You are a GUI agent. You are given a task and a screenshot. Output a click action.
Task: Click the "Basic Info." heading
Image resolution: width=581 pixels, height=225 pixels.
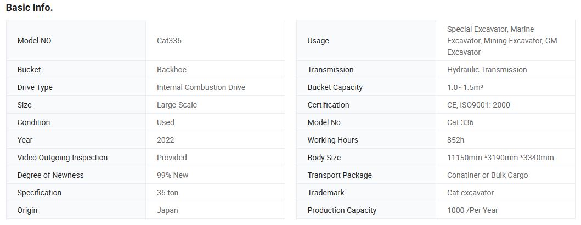click(x=29, y=8)
